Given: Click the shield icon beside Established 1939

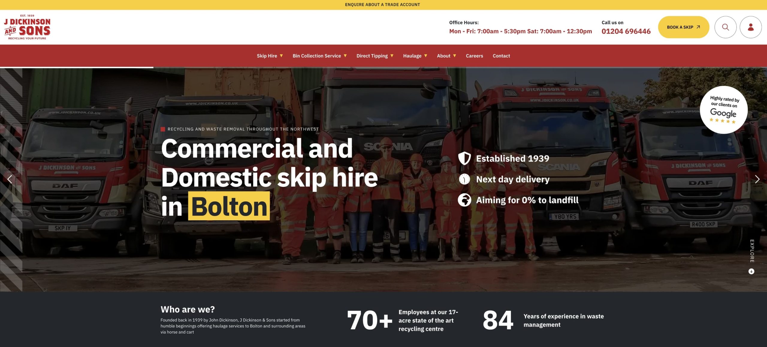Looking at the screenshot, I should coord(464,158).
